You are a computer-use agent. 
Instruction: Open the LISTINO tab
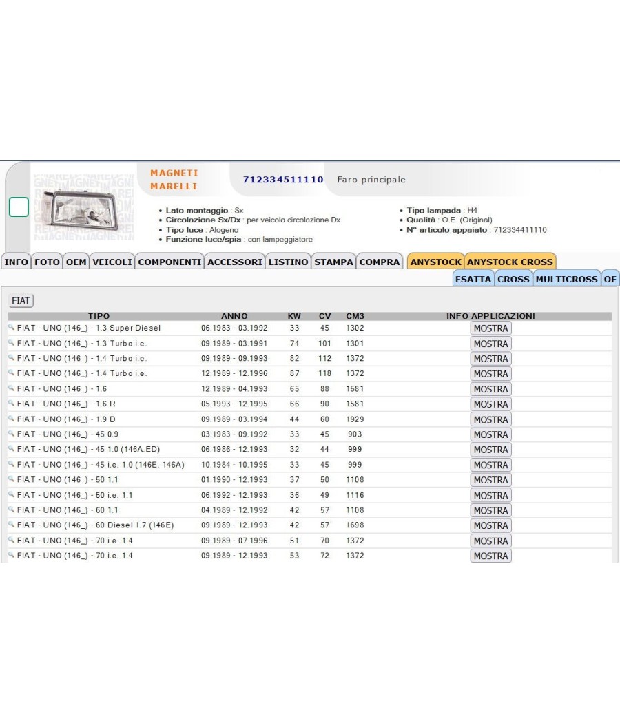click(x=289, y=262)
